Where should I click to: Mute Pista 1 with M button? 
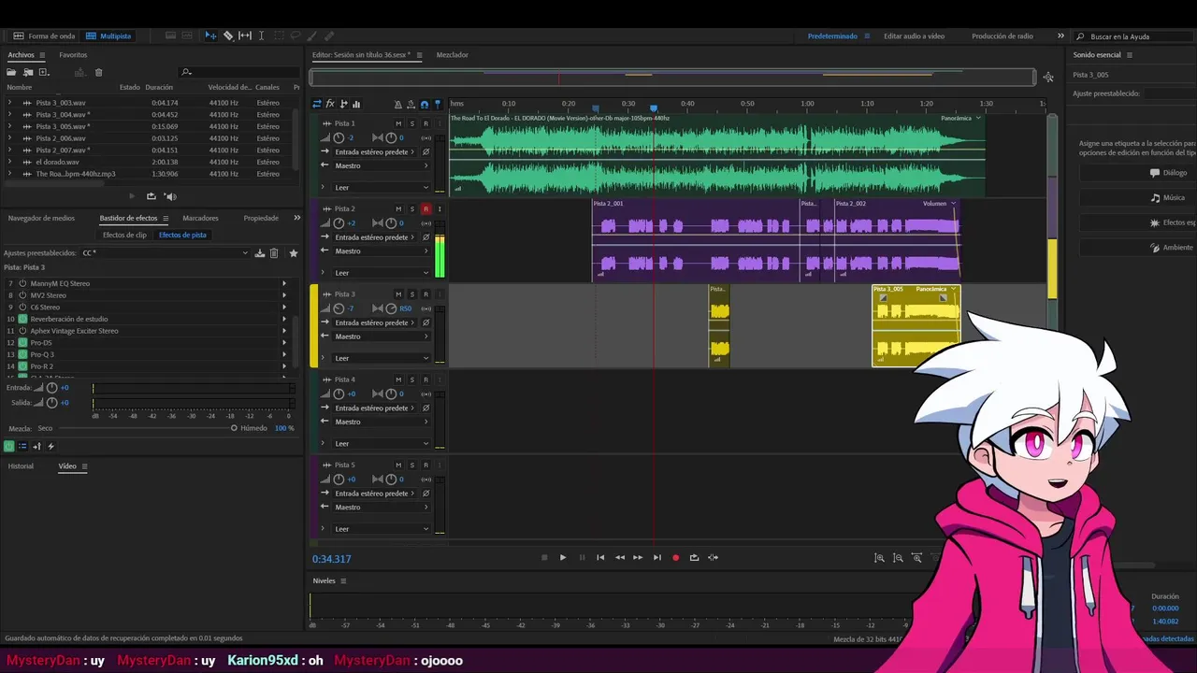pos(398,123)
